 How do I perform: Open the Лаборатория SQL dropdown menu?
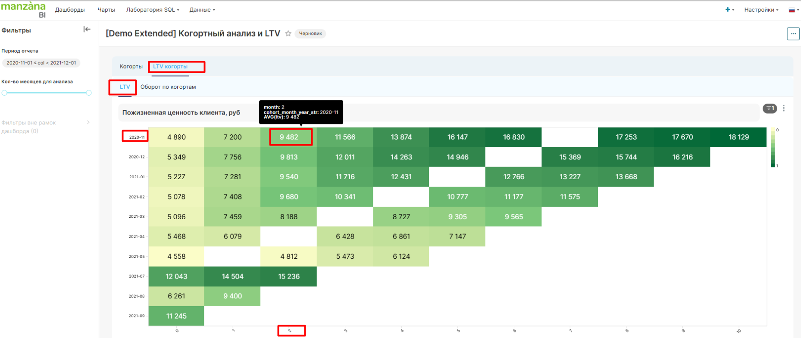click(152, 9)
